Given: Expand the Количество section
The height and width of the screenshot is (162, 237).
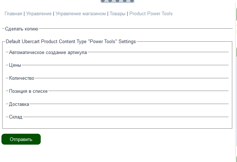Looking at the screenshot, I should tap(21, 78).
